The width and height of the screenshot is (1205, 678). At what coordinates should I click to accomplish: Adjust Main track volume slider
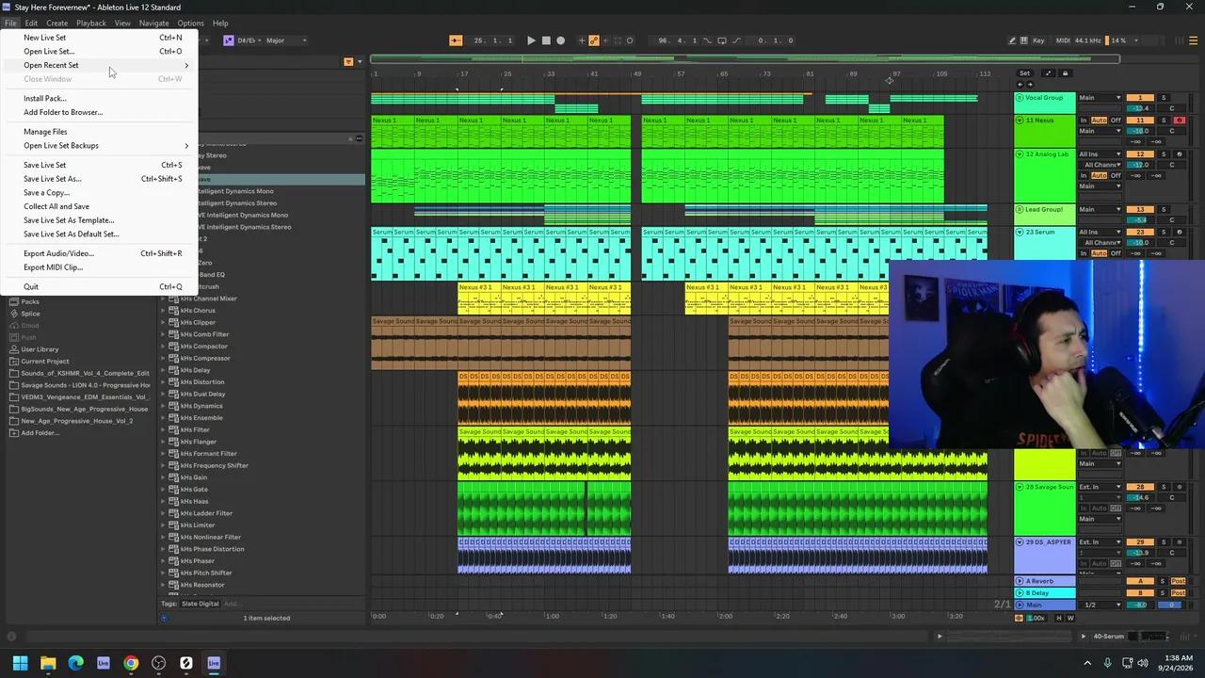coord(1140,605)
